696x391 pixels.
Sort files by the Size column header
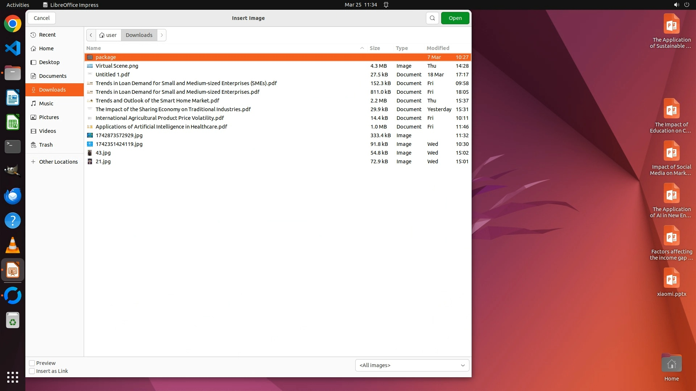pyautogui.click(x=375, y=48)
